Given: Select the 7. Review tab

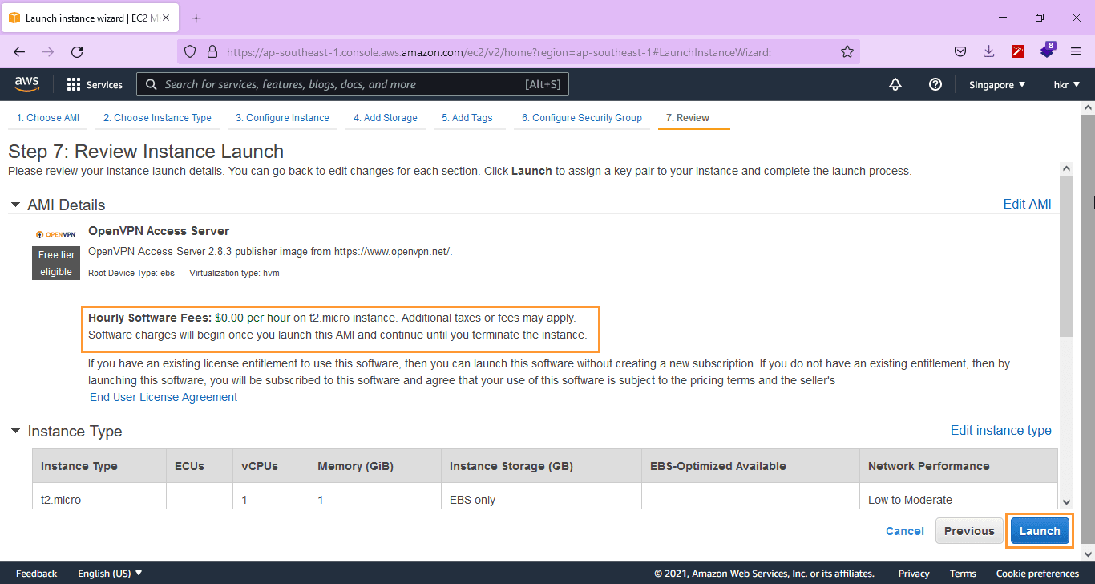Looking at the screenshot, I should tap(688, 117).
